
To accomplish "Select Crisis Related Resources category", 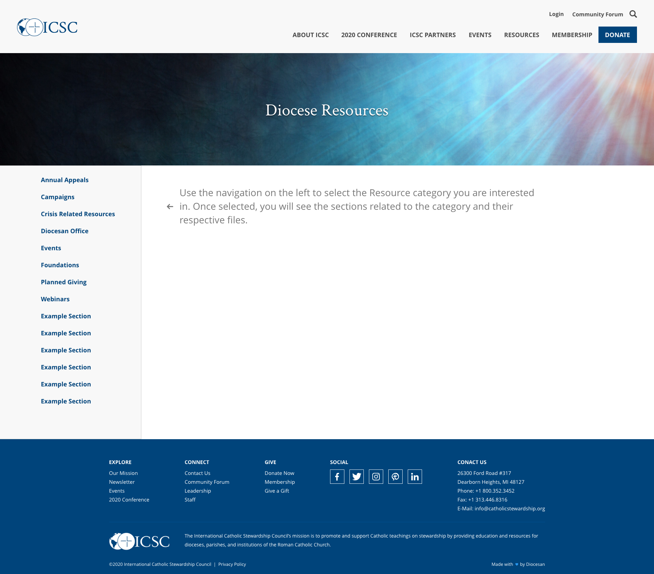I will (x=78, y=214).
